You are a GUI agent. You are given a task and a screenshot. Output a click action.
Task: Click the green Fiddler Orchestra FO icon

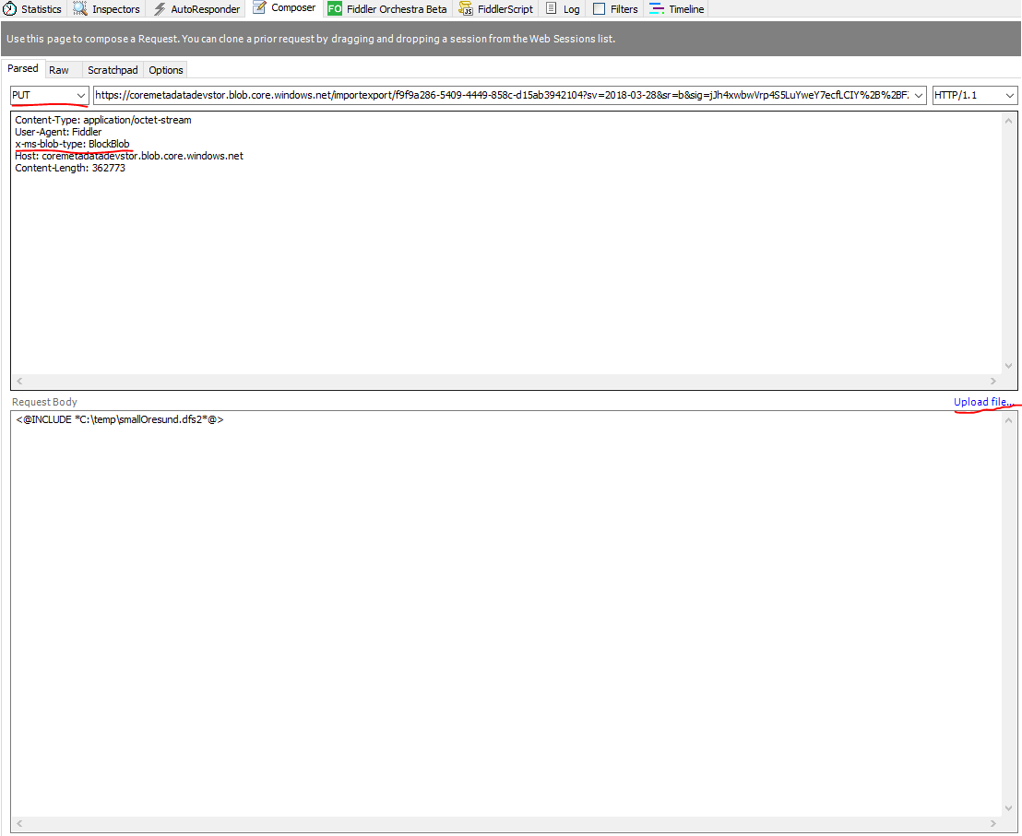click(334, 9)
